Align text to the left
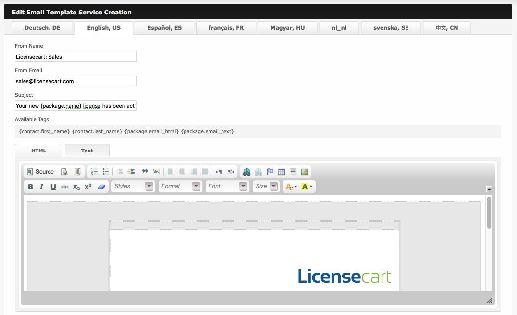This screenshot has height=315, width=517. [x=171, y=172]
